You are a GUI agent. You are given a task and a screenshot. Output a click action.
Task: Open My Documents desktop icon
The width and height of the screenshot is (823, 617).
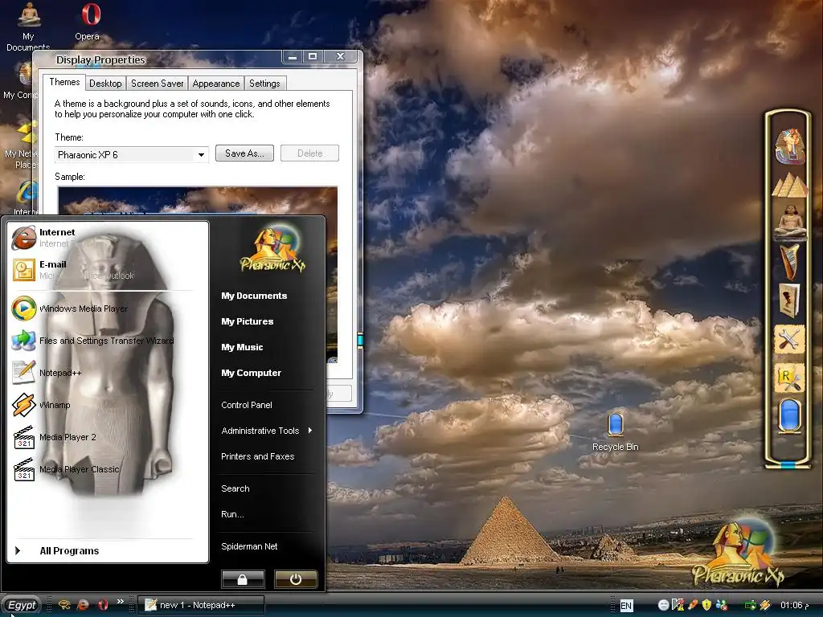[x=28, y=27]
